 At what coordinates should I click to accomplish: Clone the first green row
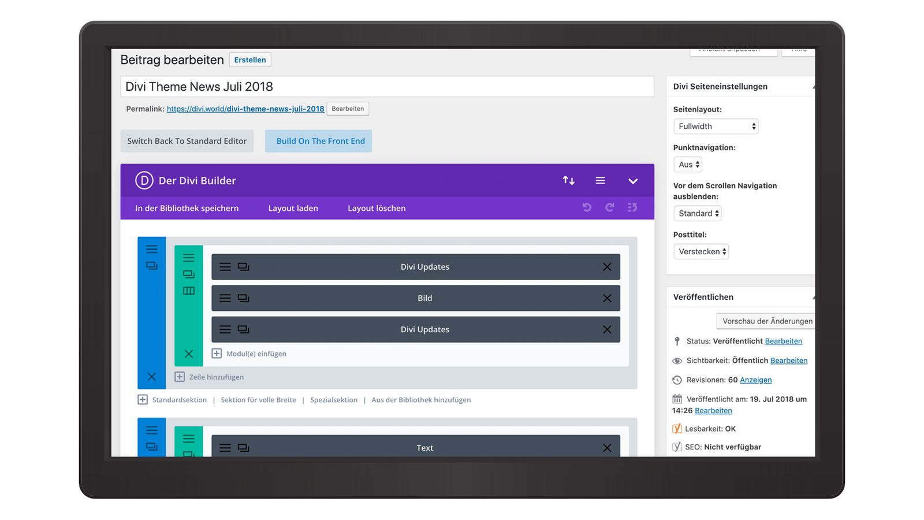[189, 274]
